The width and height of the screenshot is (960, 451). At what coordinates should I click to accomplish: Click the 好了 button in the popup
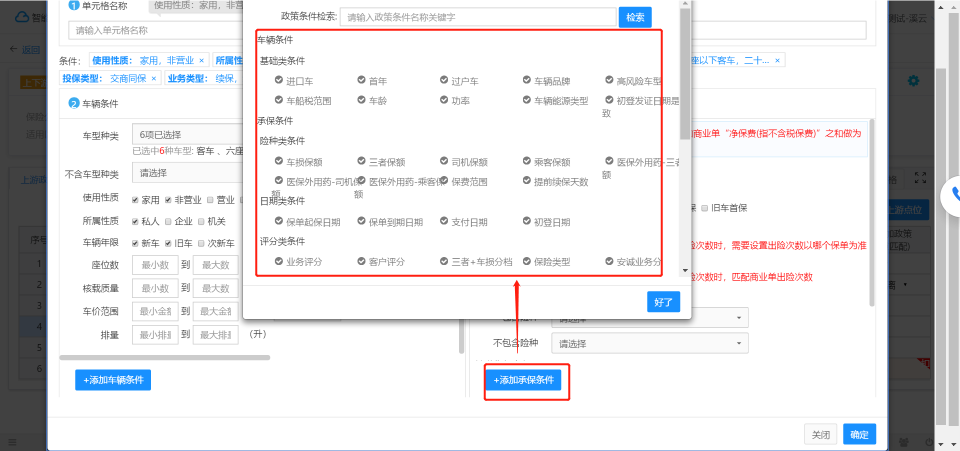663,302
